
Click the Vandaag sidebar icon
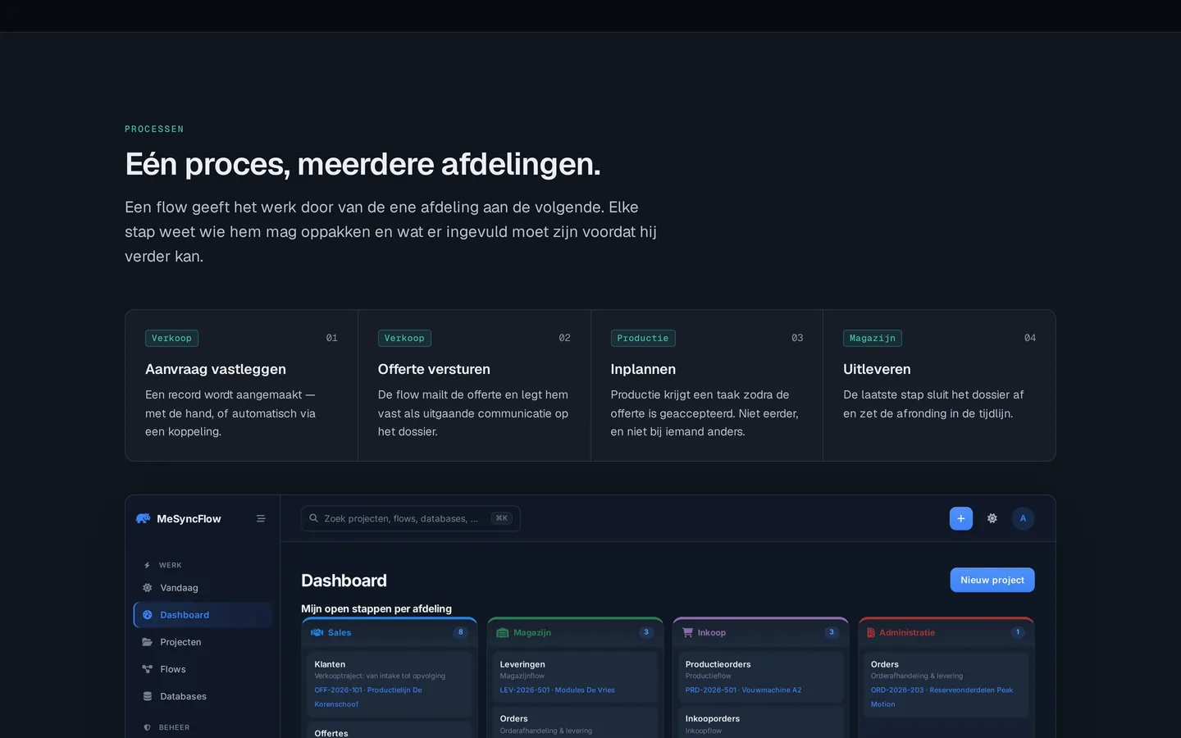(148, 588)
